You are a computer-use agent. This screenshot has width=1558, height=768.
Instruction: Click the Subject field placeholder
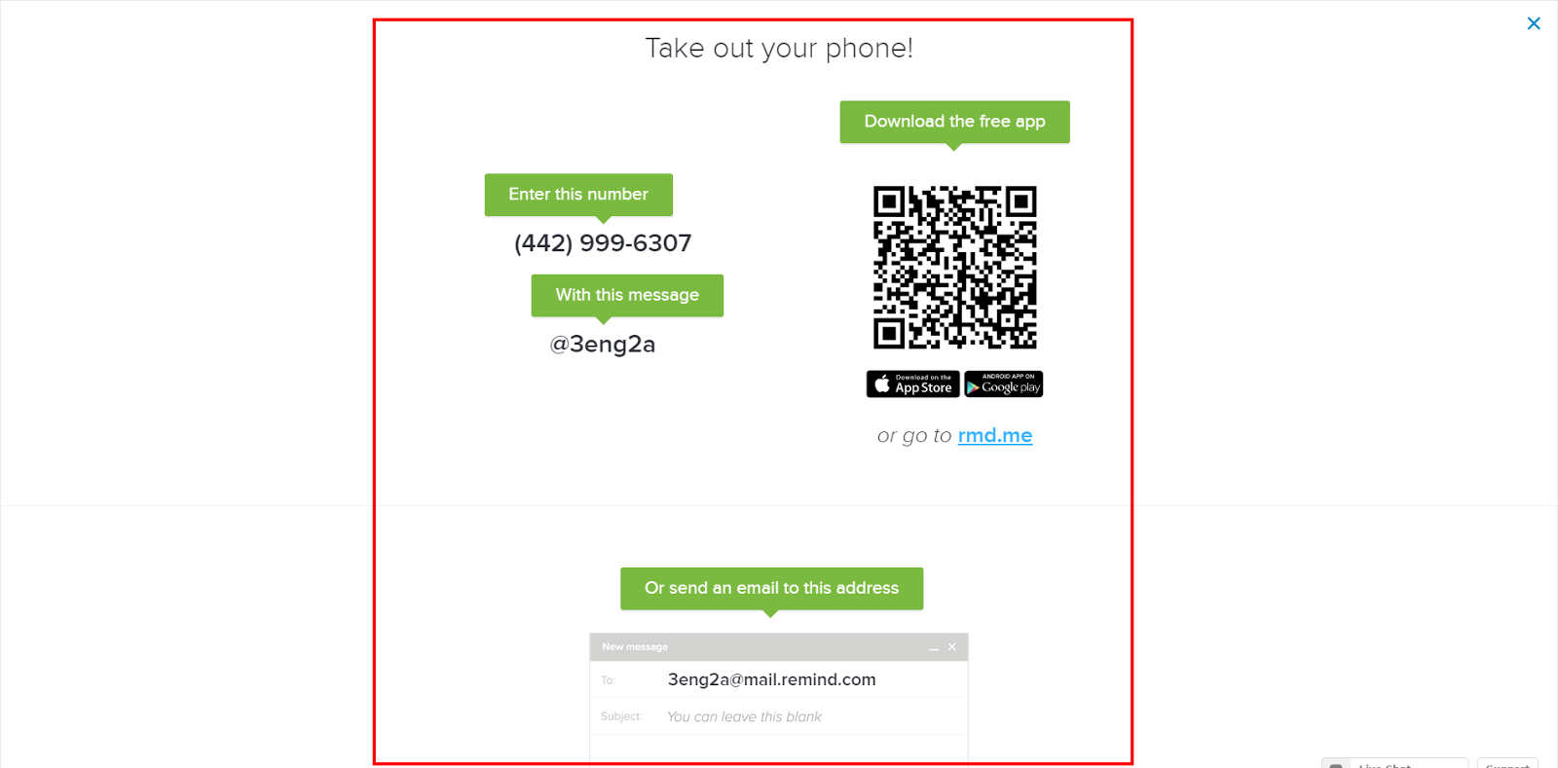click(744, 716)
